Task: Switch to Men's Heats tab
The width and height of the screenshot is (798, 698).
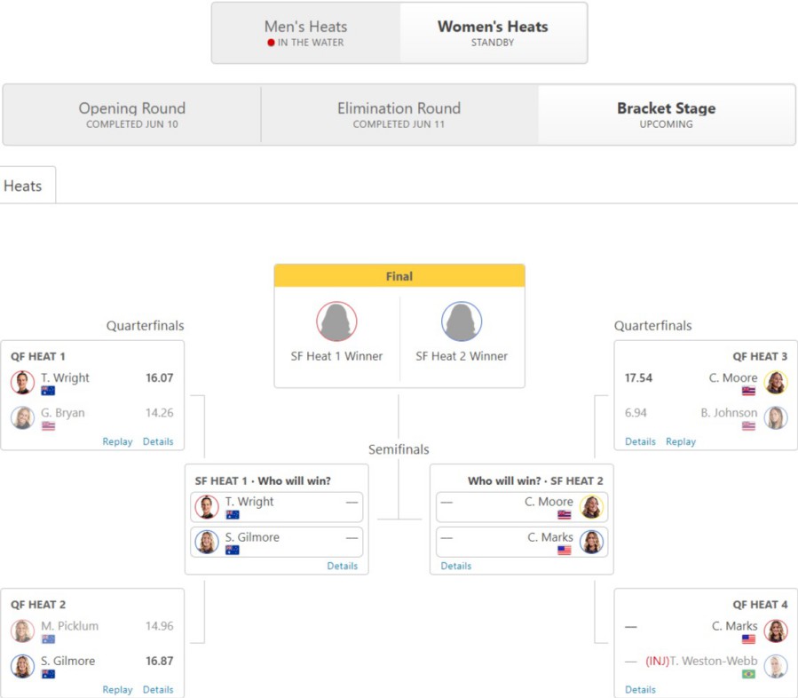Action: tap(306, 33)
